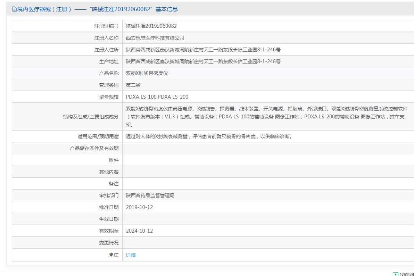Click the 生产地址 address value
Screen dimensions: 414x276
coord(203,61)
